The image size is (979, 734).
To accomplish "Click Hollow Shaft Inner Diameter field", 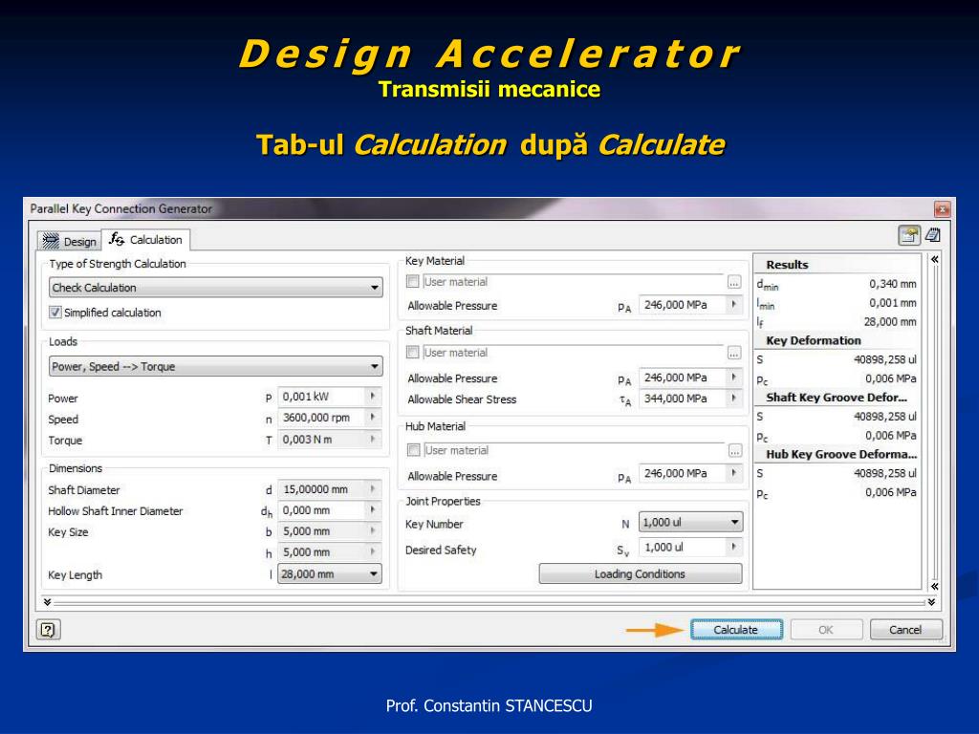I will click(x=321, y=510).
